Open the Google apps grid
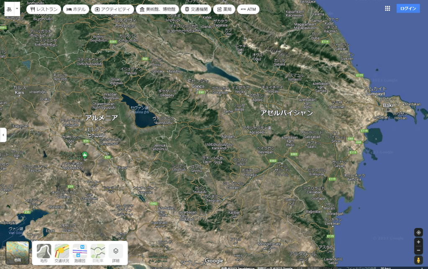 tap(387, 8)
